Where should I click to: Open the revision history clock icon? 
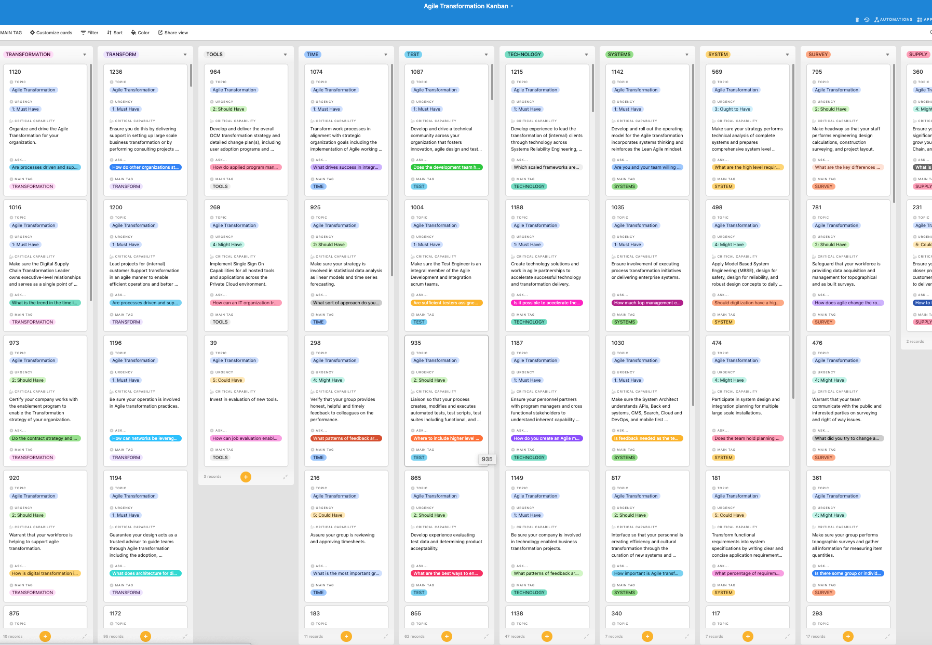click(x=867, y=20)
